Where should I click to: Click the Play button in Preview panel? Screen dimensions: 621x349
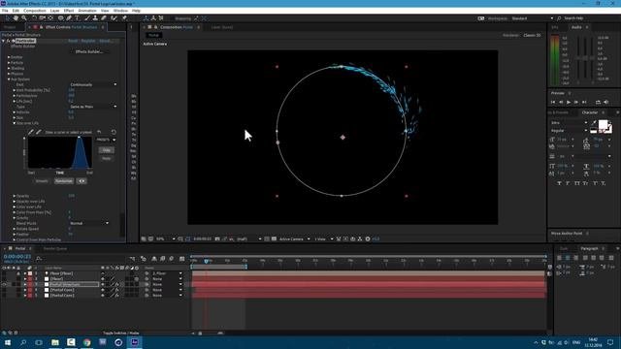click(x=569, y=102)
